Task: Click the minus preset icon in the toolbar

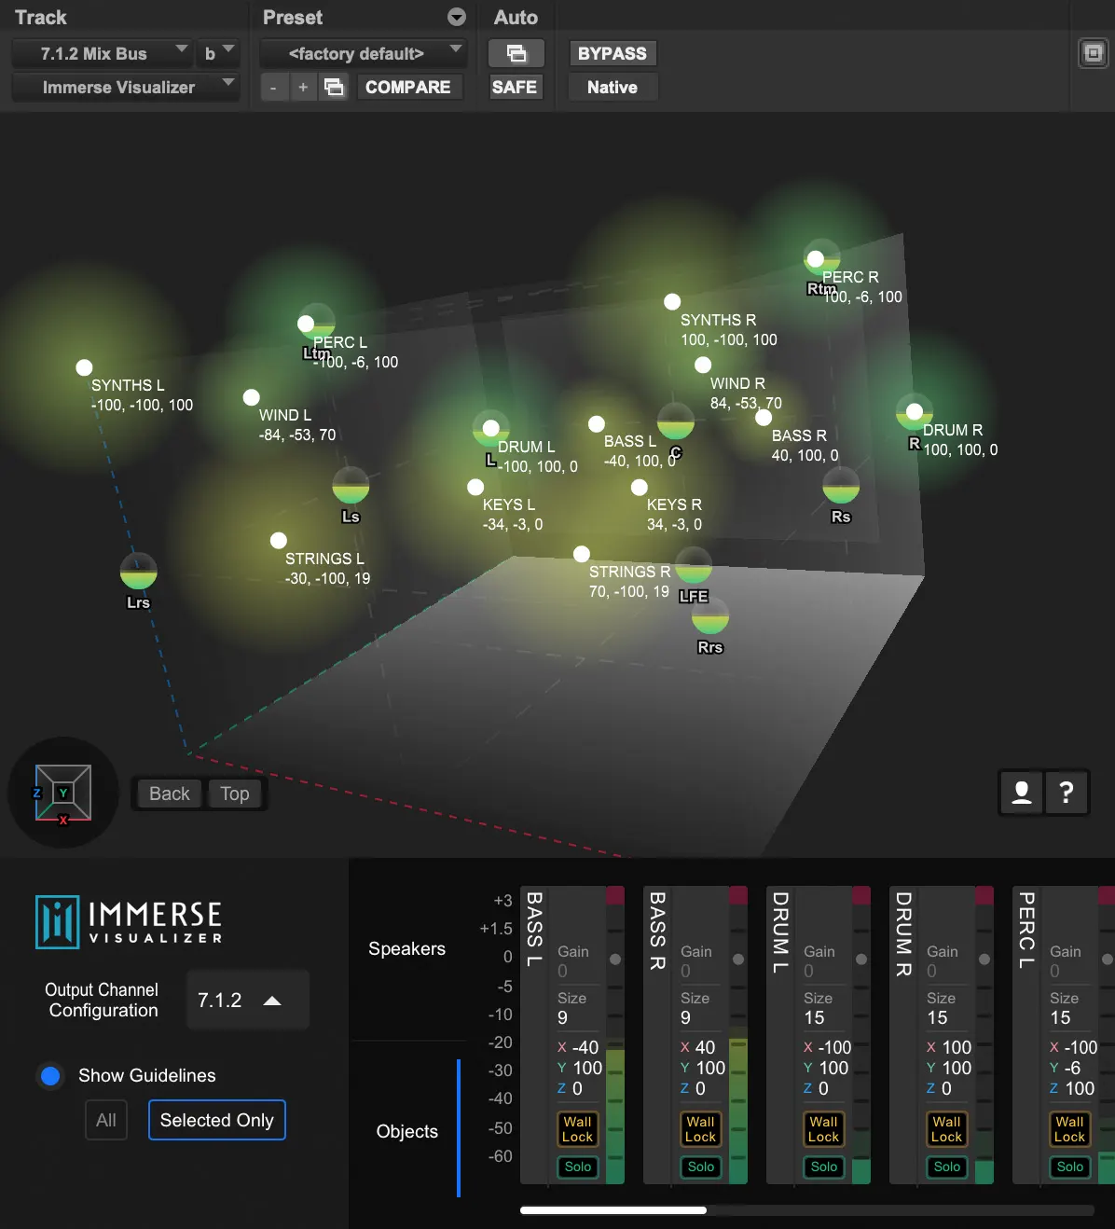Action: tap(273, 87)
